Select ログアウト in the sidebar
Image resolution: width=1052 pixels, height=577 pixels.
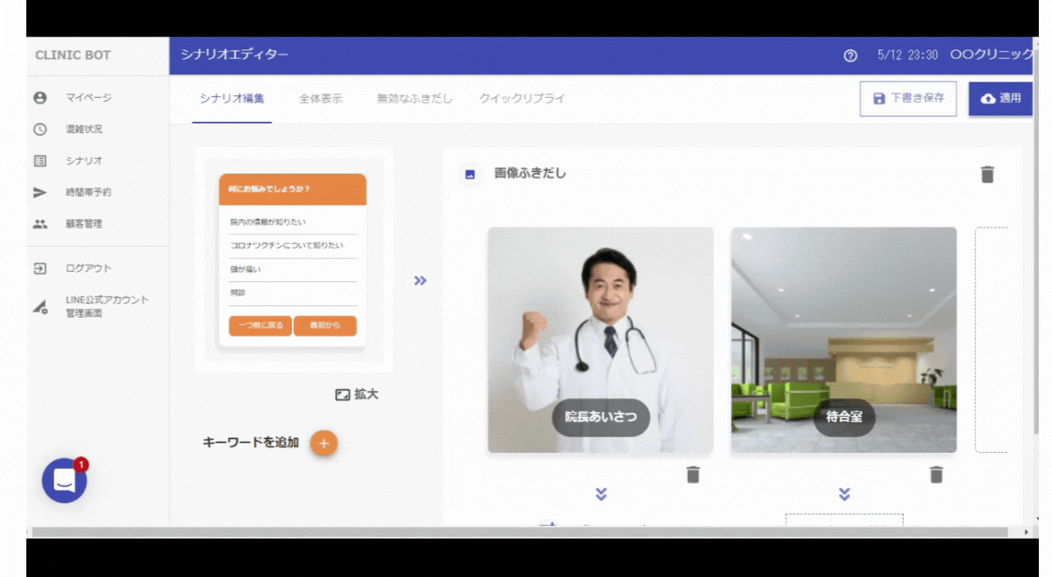click(x=89, y=268)
